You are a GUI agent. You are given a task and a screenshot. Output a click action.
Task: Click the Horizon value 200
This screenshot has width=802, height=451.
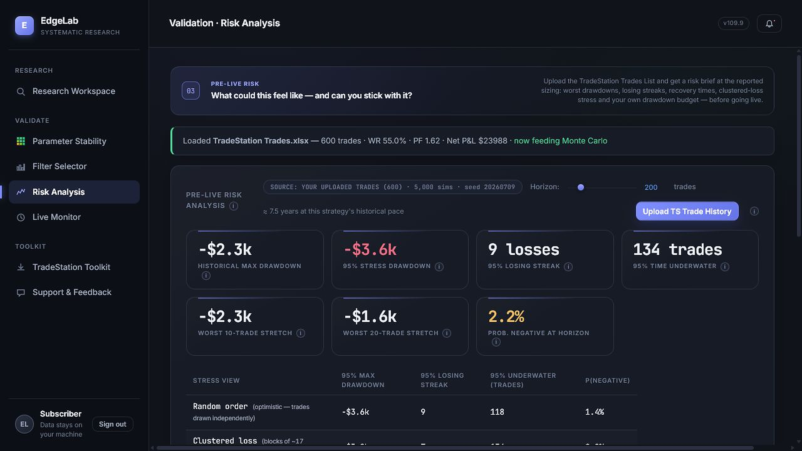pos(651,187)
